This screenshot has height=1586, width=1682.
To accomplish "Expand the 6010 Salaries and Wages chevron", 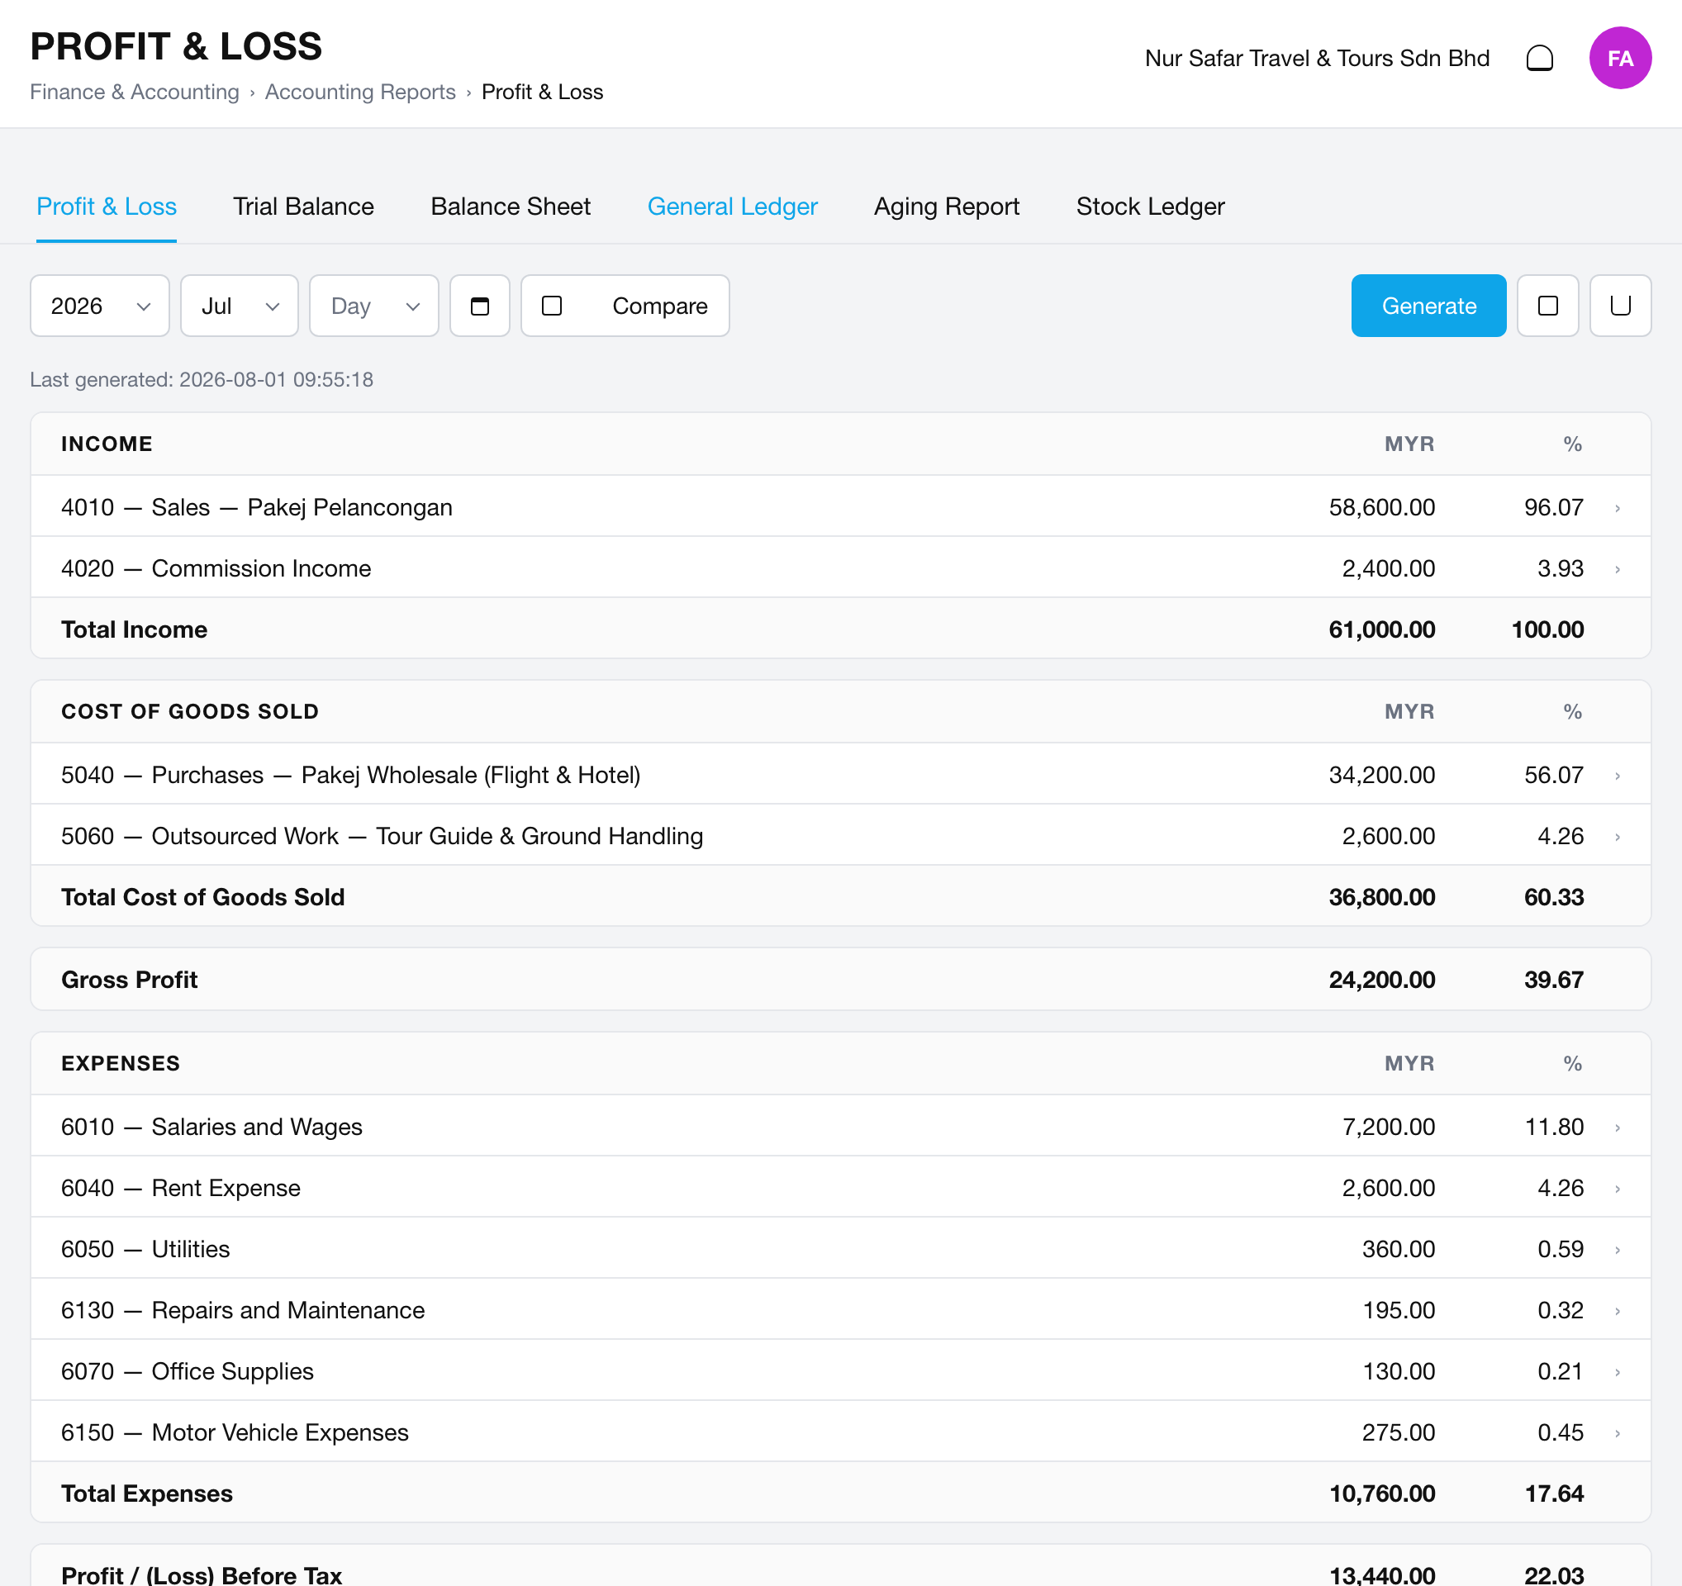I will pyautogui.click(x=1617, y=1127).
